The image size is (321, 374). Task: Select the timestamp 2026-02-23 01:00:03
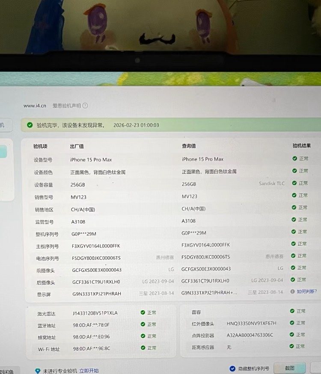click(136, 125)
